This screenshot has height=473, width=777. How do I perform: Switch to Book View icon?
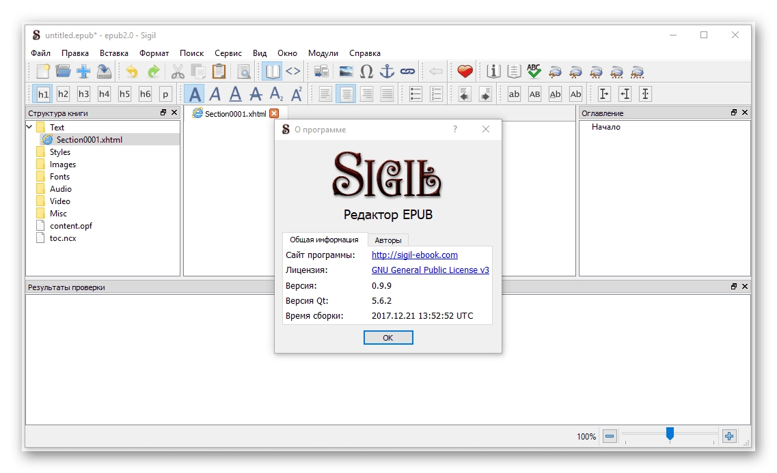click(x=272, y=72)
